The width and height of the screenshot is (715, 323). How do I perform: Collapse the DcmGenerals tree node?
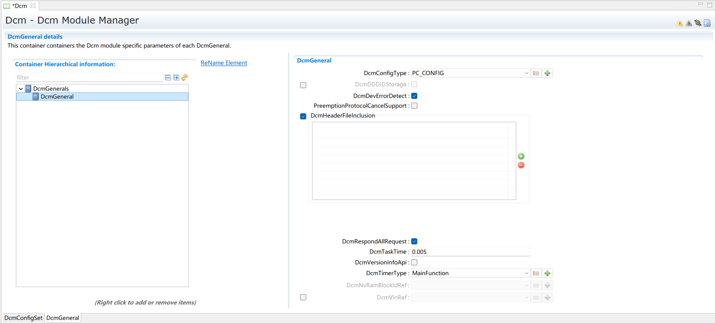point(21,89)
